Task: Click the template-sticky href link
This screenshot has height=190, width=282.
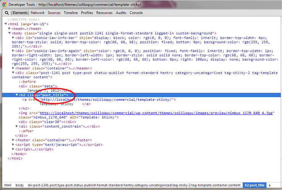Action: 107,100
